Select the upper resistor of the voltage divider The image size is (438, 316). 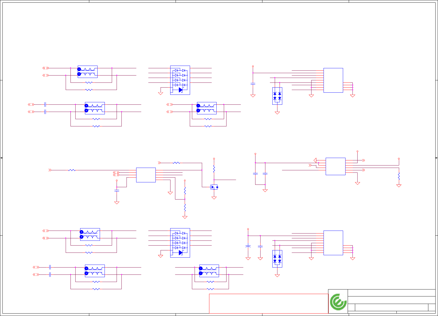[185, 191]
